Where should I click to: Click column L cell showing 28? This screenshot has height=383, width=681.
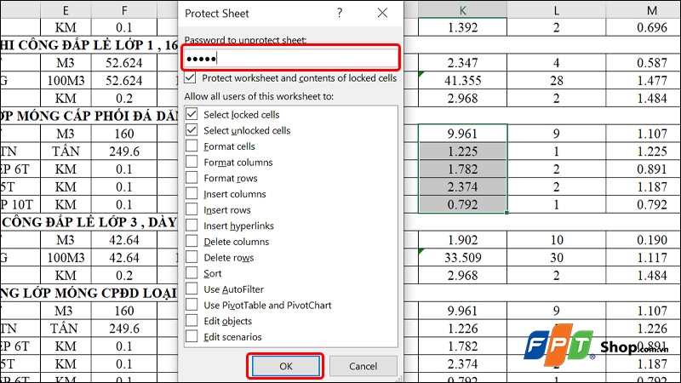click(x=557, y=81)
